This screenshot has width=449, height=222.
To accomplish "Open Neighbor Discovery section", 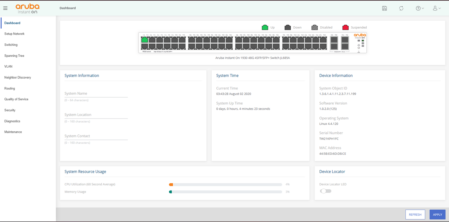I will 17,78.
